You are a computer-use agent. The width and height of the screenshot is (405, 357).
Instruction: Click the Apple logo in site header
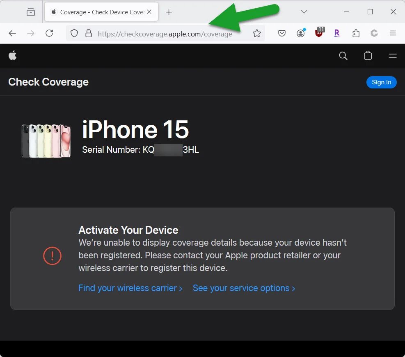13,56
